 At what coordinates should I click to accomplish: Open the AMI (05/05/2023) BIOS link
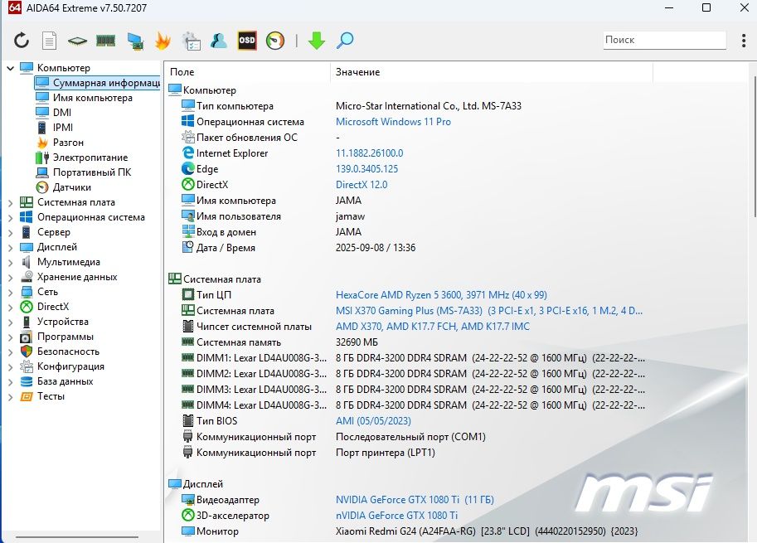coord(373,421)
